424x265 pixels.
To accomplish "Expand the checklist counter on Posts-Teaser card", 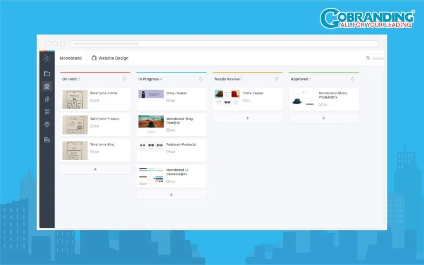I will tap(248, 100).
